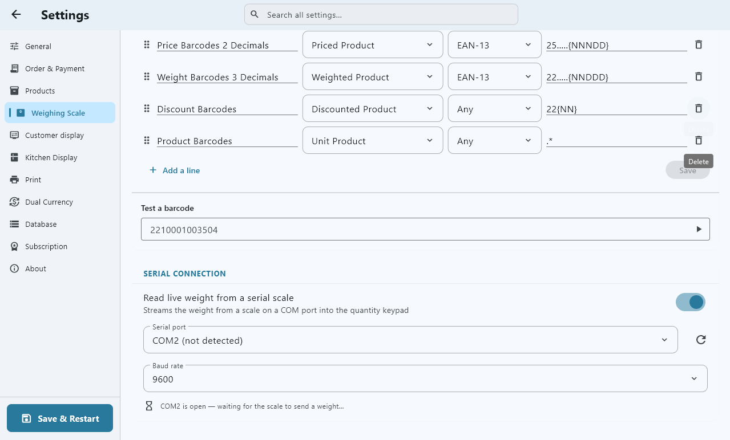
Task: Open the Unit Product type dropdown
Action: (373, 140)
